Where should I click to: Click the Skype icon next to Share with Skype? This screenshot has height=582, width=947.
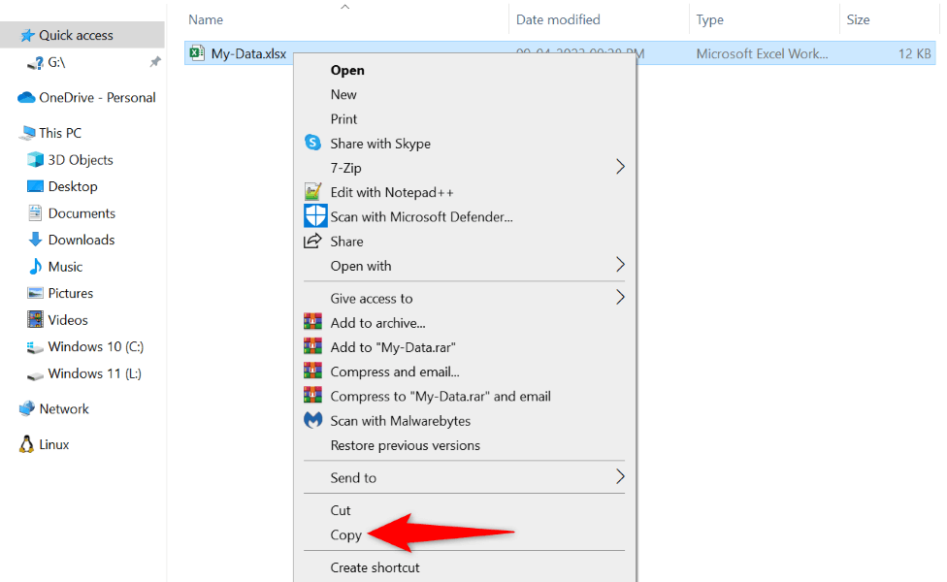coord(312,143)
